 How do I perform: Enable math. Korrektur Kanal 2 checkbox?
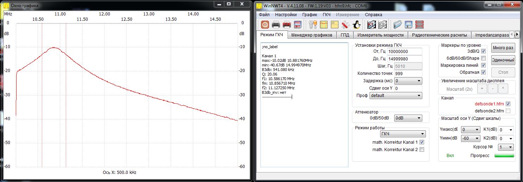click(x=422, y=150)
